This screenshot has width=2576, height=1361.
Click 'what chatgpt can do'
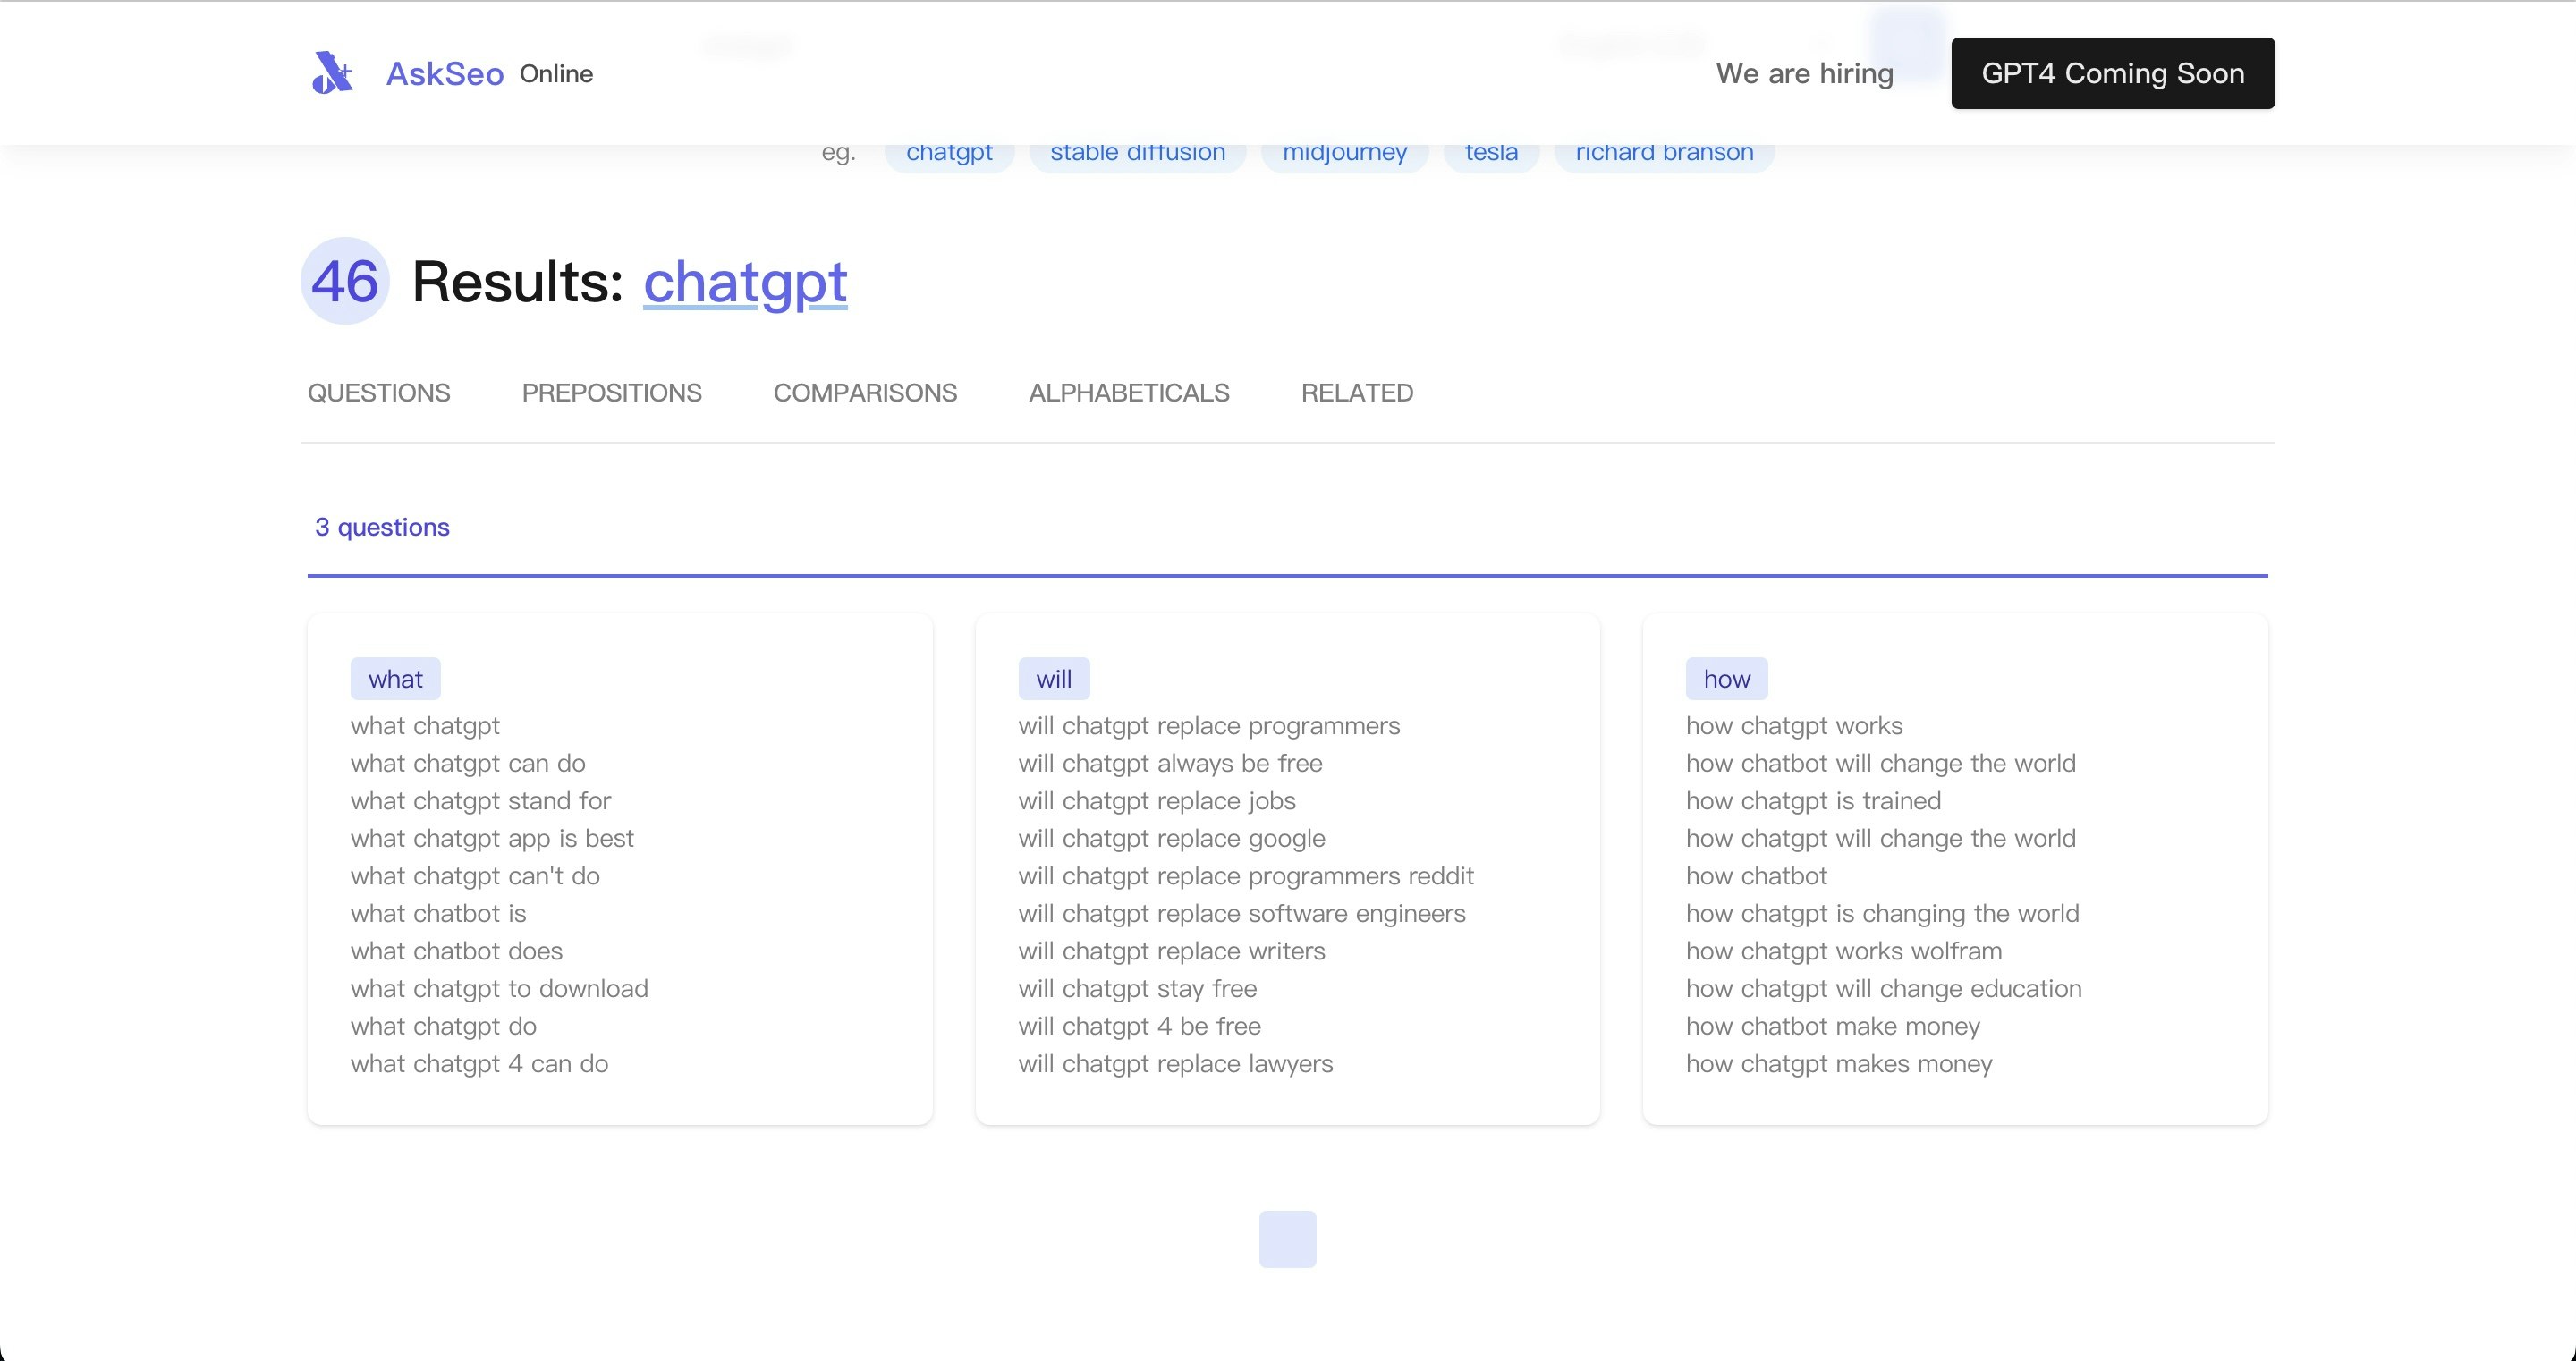[x=468, y=763]
